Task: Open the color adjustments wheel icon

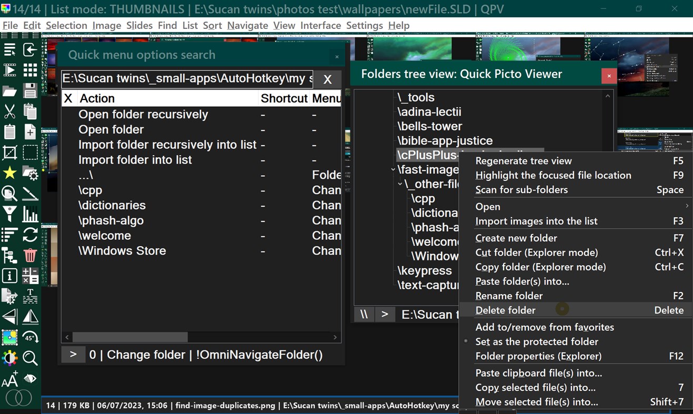Action: tap(9, 358)
